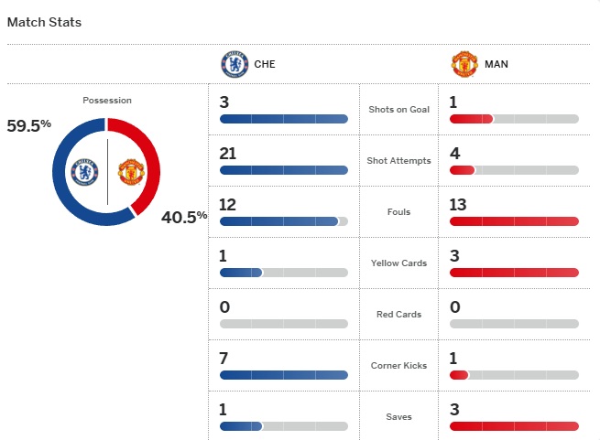Click Chelsea's Saves bar

click(x=284, y=426)
